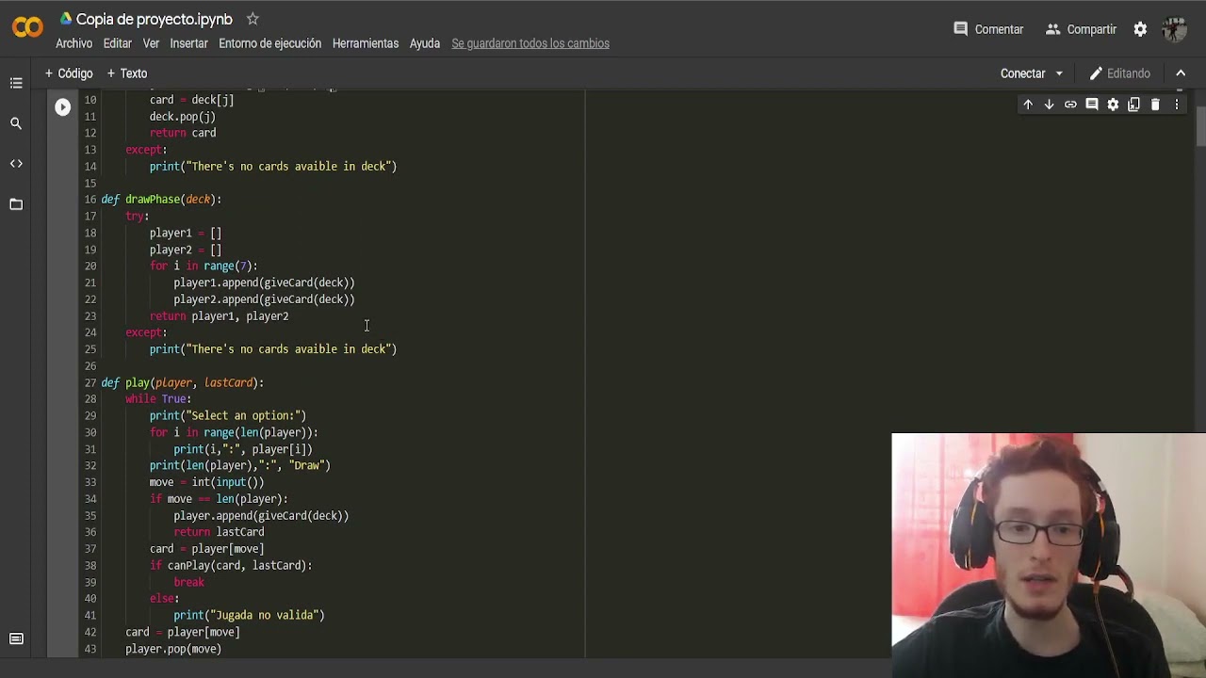Move cell down with the arrow icon
The height and width of the screenshot is (678, 1206).
click(x=1049, y=105)
